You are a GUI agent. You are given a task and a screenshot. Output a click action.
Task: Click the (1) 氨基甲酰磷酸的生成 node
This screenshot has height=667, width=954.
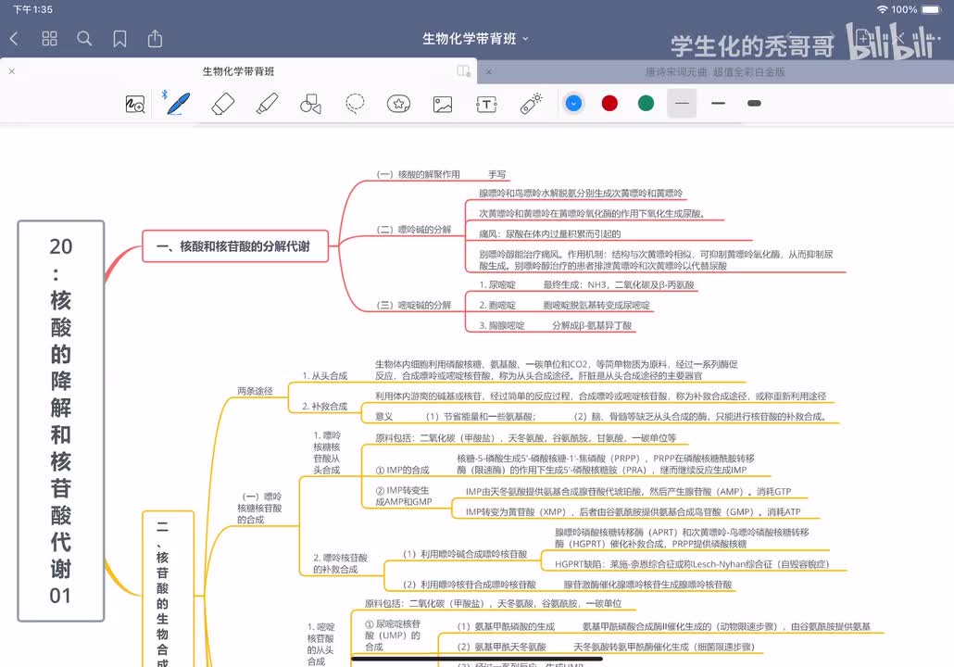(x=507, y=626)
